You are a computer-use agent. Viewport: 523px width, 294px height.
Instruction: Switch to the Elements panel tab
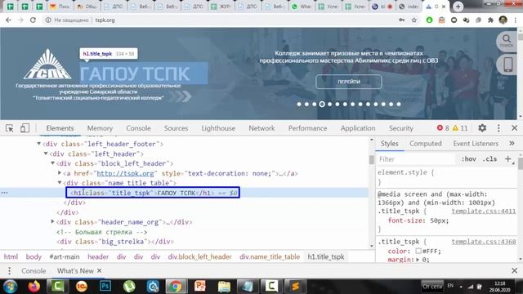tap(60, 128)
